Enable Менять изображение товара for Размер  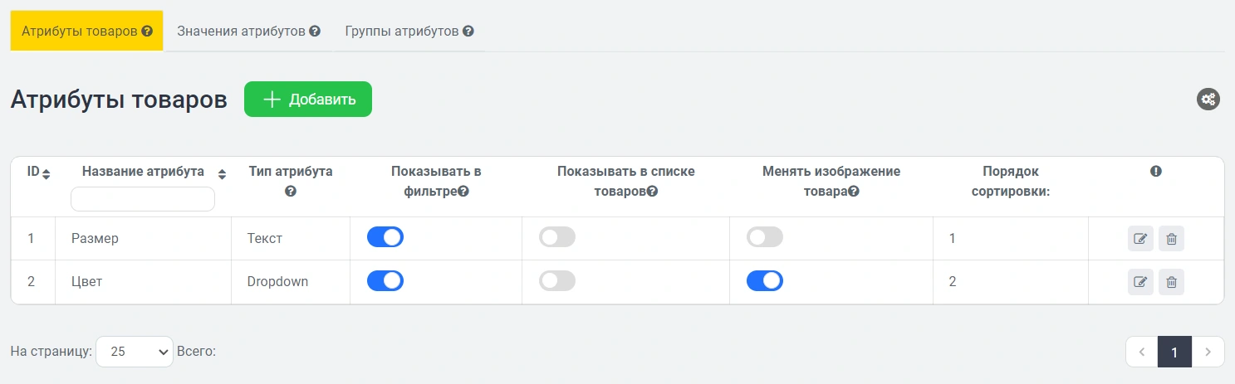(765, 238)
